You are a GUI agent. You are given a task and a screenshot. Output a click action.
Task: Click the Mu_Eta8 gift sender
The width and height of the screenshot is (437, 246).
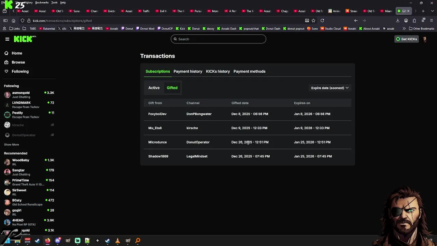click(155, 128)
